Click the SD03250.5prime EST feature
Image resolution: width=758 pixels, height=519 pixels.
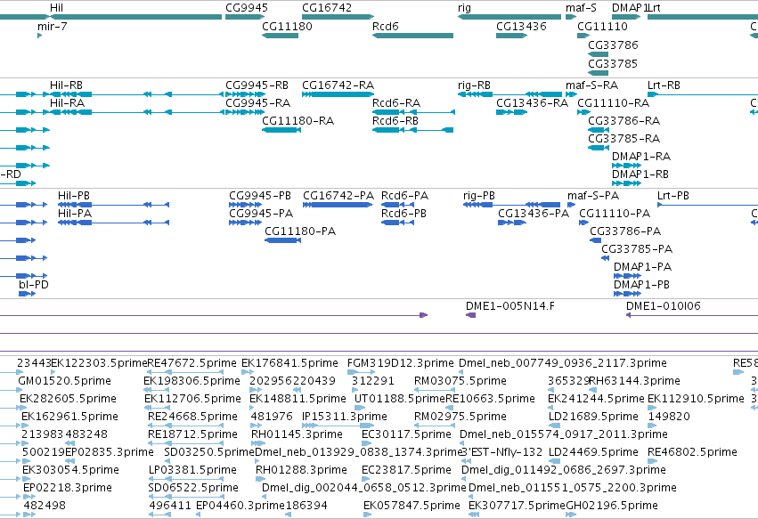[169, 461]
